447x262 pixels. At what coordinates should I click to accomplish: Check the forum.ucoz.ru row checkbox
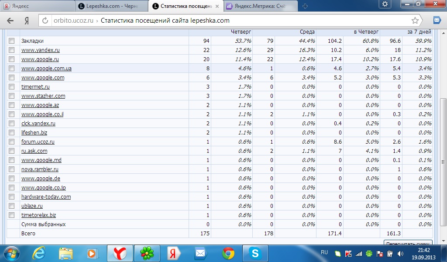coord(11,141)
